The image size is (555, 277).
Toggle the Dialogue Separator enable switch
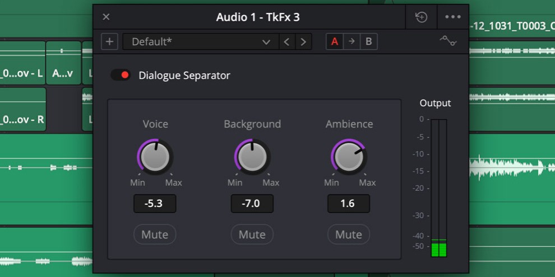click(x=121, y=75)
